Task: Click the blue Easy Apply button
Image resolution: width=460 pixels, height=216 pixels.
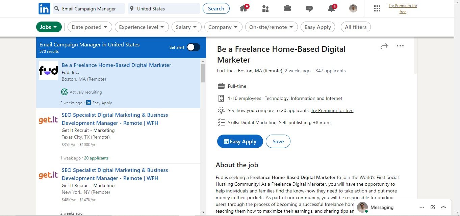Action: coord(240,141)
